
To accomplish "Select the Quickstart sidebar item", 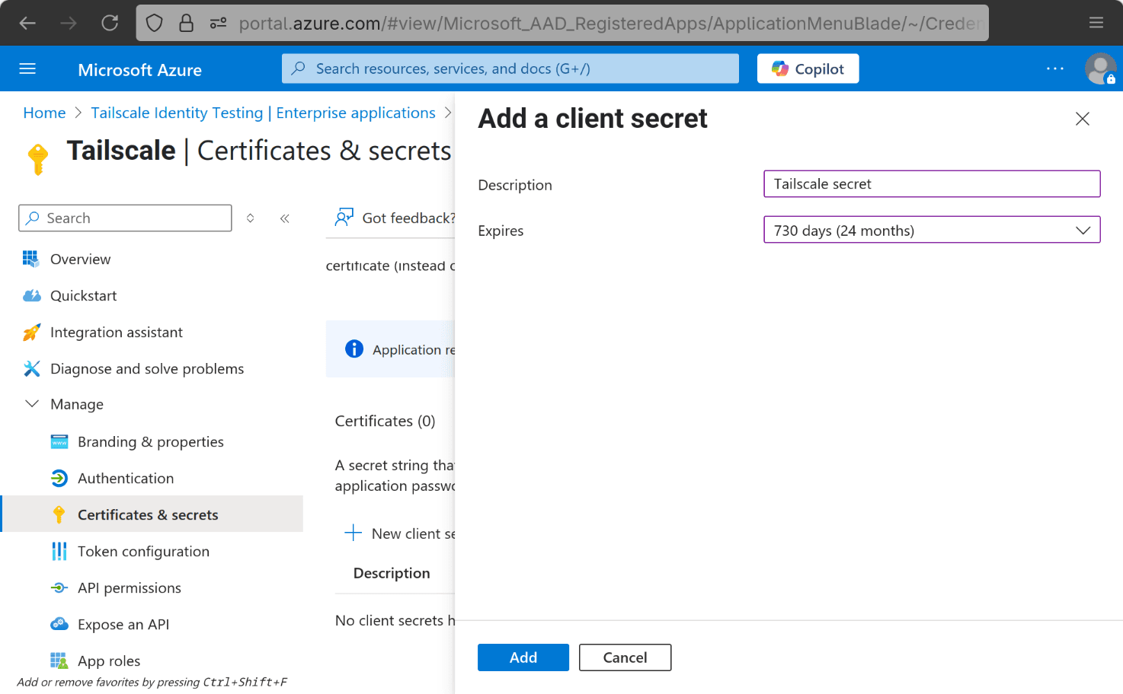I will click(83, 295).
